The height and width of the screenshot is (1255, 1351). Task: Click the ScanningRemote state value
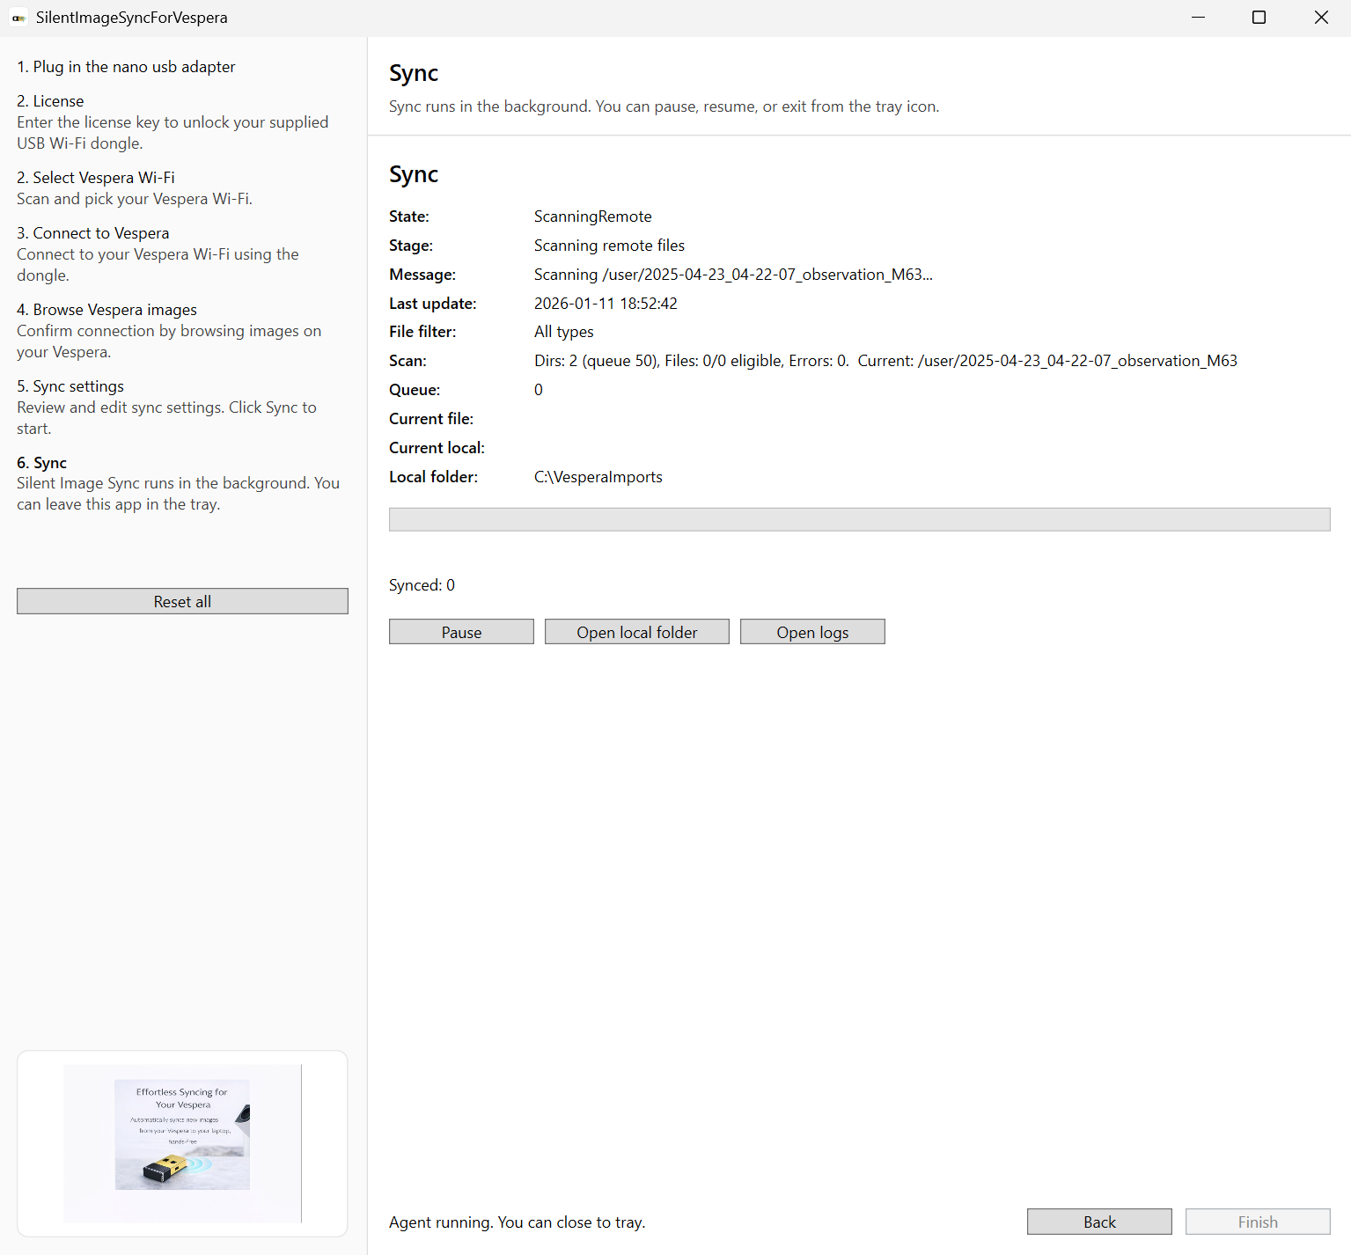(x=593, y=217)
